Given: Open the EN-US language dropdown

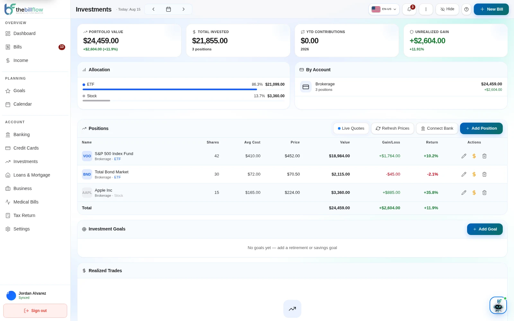Looking at the screenshot, I should point(384,9).
